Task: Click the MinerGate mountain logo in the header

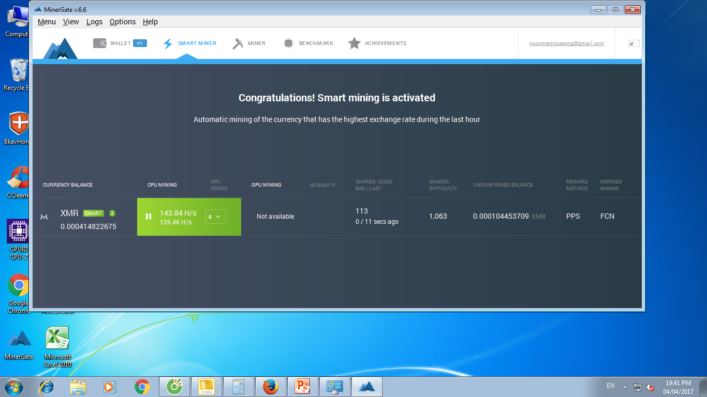Action: [60, 48]
